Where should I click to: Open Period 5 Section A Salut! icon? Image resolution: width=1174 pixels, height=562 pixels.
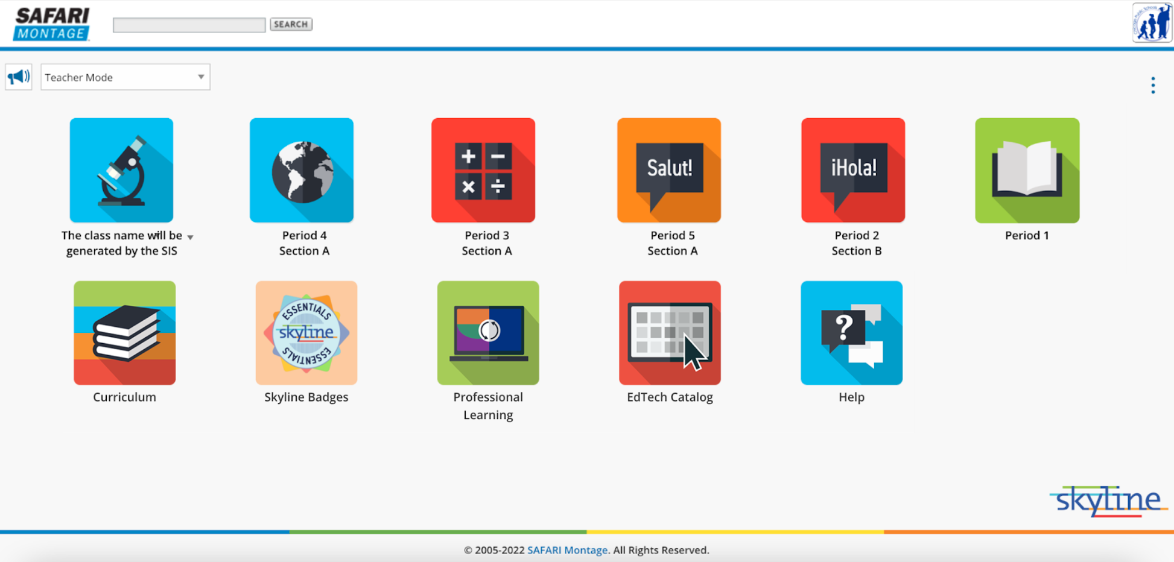(669, 170)
